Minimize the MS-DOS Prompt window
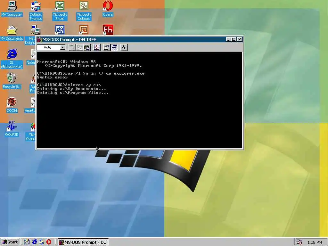This screenshot has height=246, width=328. pos(228,39)
